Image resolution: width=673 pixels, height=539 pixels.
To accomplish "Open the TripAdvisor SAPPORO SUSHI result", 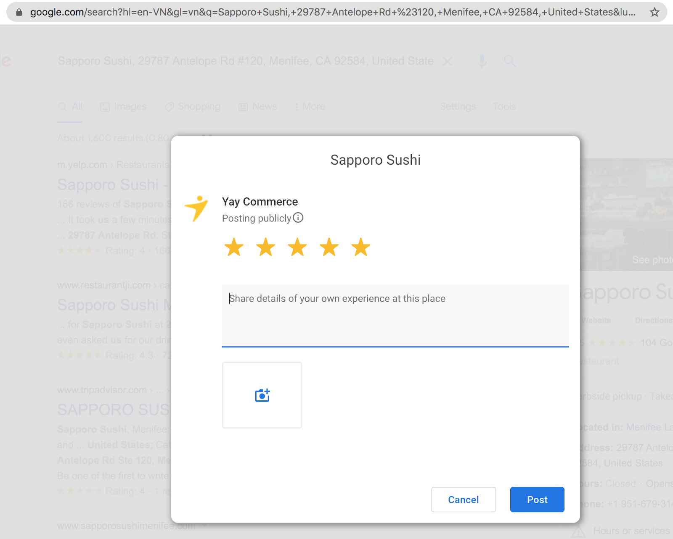I will coord(114,410).
